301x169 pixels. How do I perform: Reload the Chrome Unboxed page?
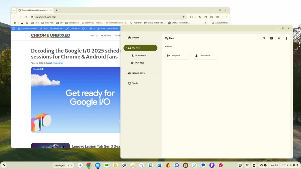pos(25,17)
